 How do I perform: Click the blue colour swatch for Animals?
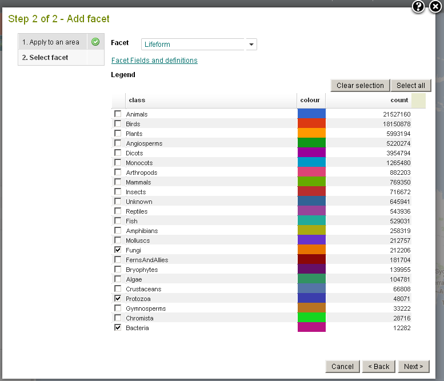[311, 114]
